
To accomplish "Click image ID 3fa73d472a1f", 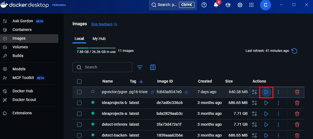I will pyautogui.click(x=169, y=124).
